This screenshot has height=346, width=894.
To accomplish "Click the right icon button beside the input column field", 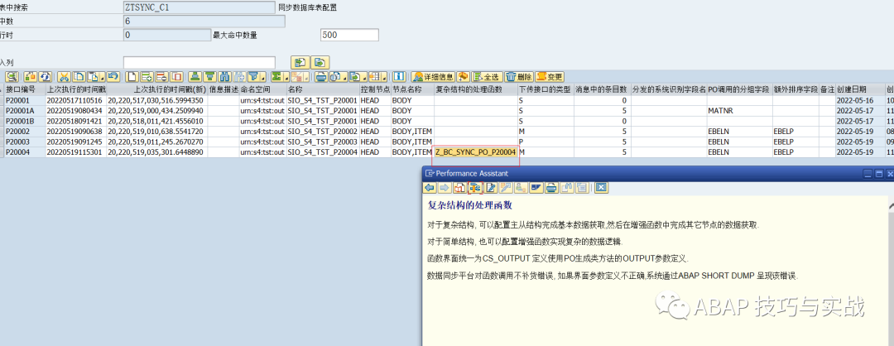I will coord(320,62).
